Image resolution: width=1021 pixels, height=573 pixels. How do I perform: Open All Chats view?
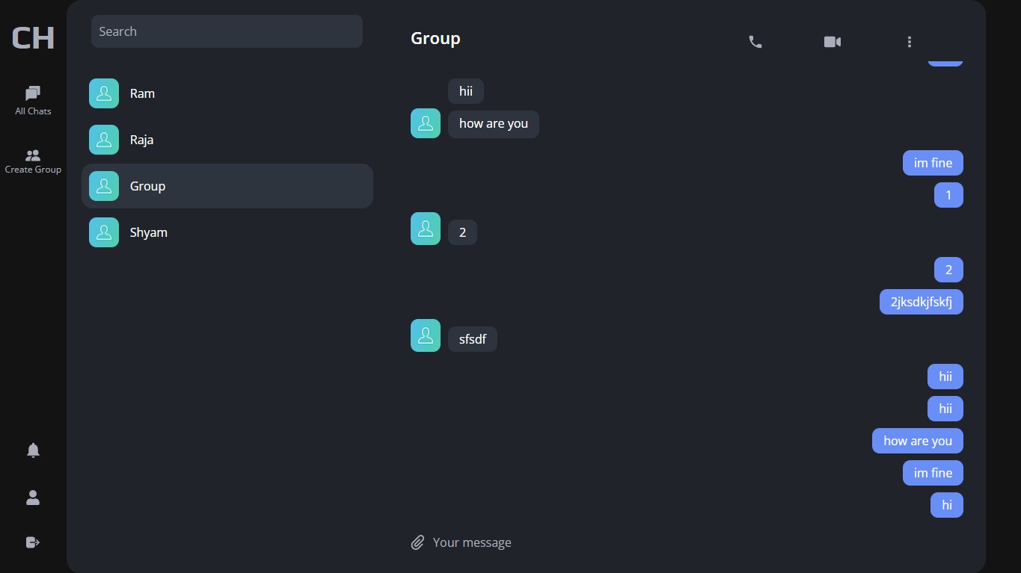pos(33,100)
